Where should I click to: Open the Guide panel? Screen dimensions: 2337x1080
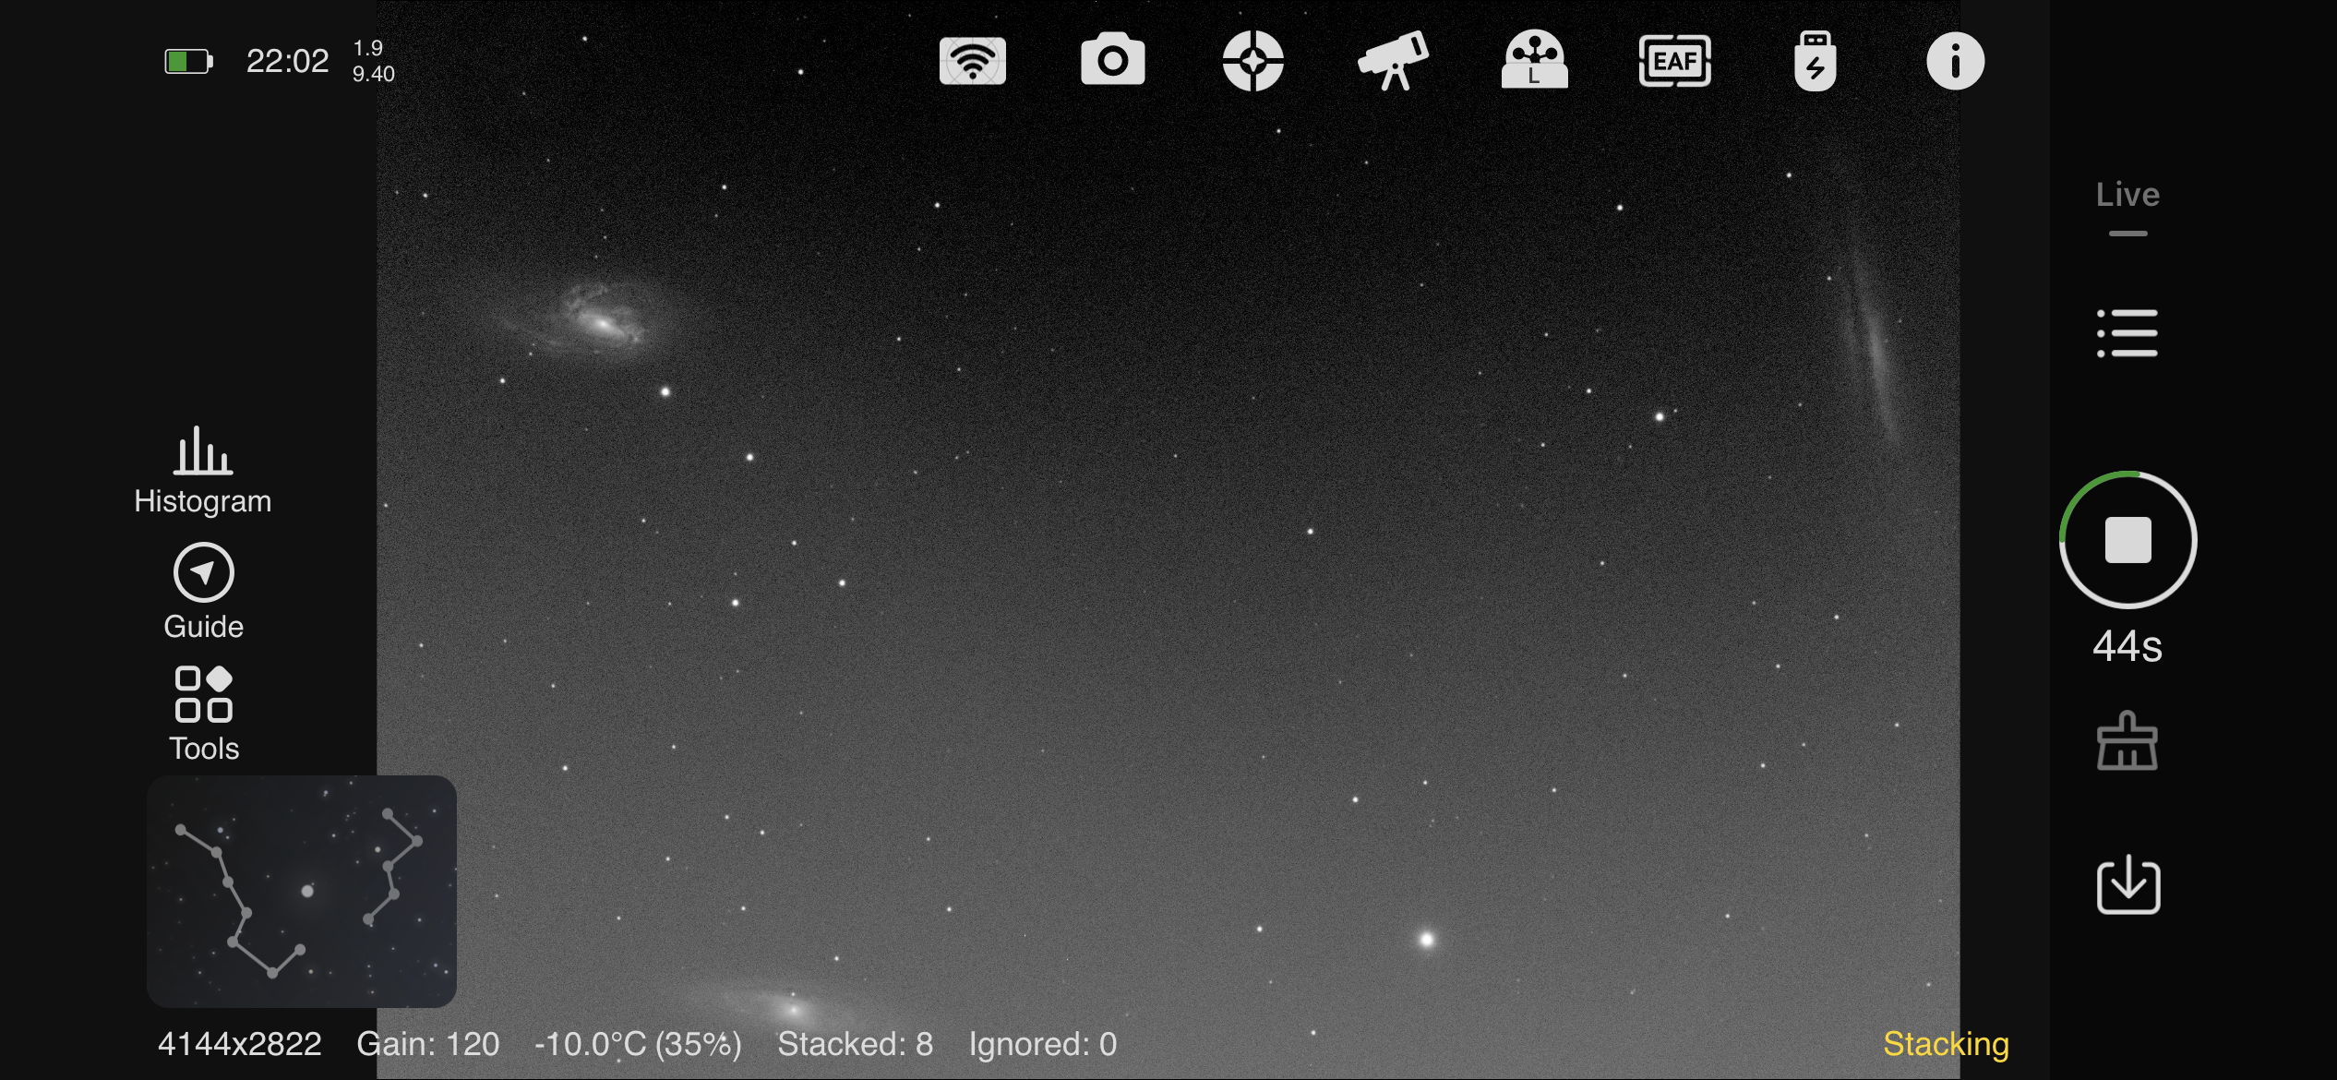[x=203, y=592]
